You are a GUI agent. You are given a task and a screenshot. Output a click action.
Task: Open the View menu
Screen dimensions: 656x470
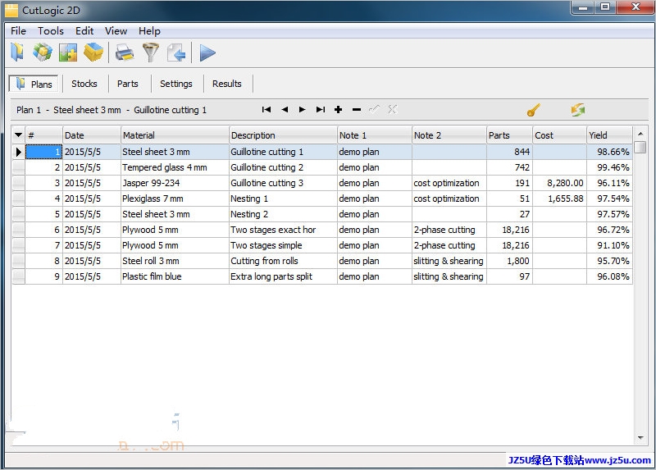click(116, 31)
